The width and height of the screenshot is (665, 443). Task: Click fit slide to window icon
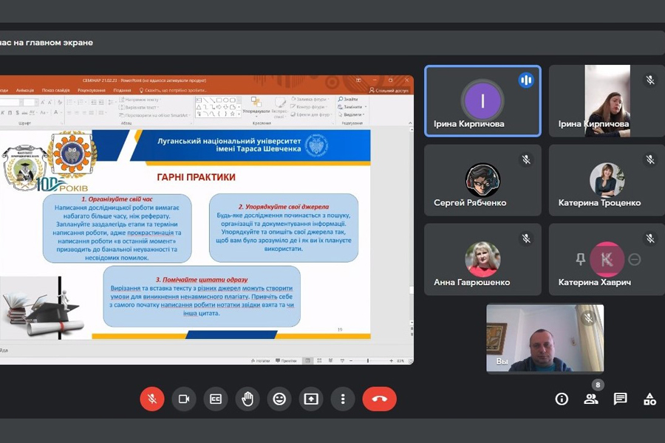(x=410, y=361)
